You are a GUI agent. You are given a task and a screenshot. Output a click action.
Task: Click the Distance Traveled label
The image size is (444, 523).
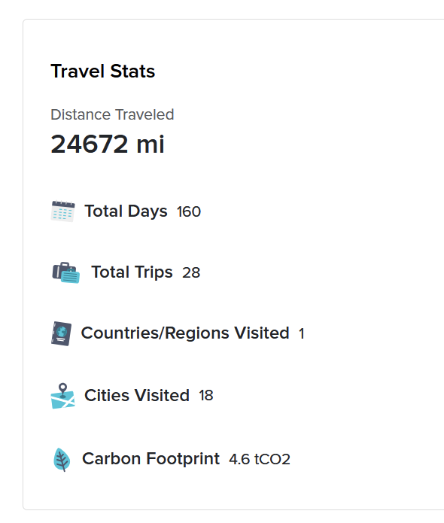click(112, 114)
